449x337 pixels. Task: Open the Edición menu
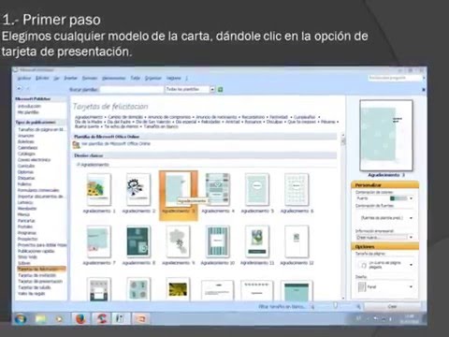pyautogui.click(x=42, y=78)
